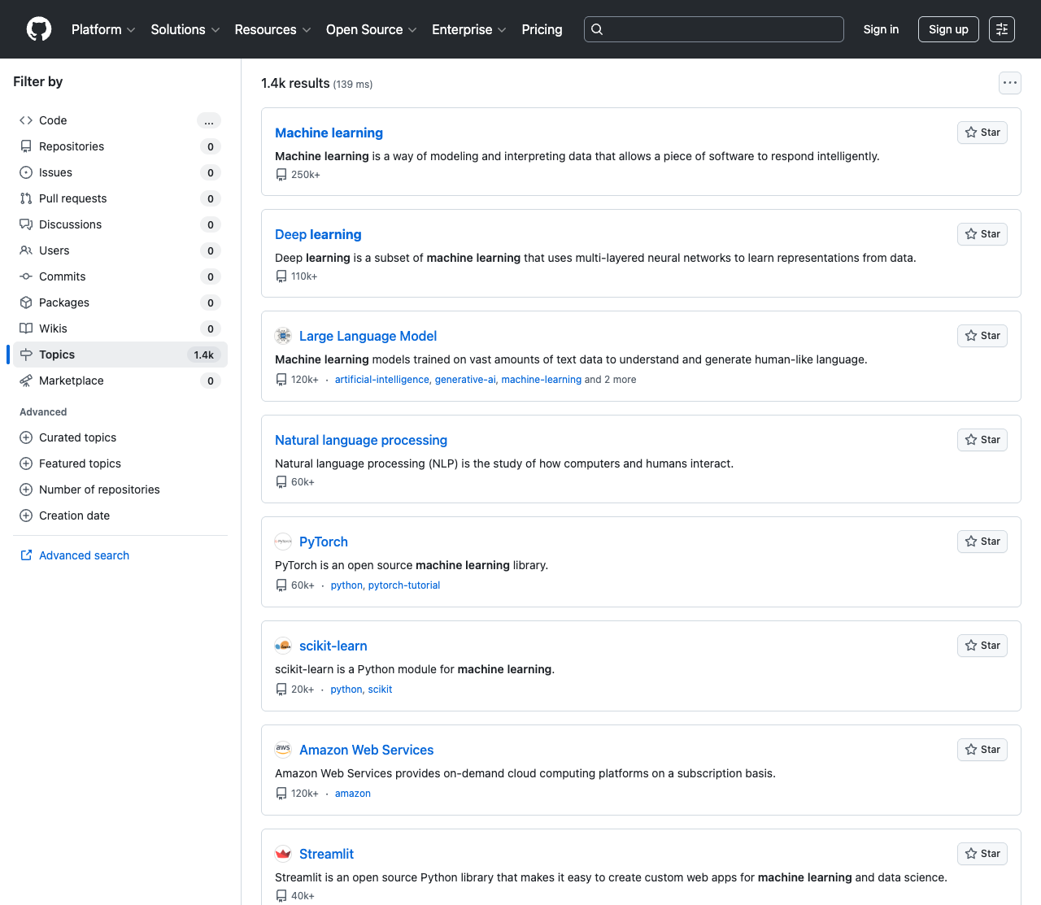Open the Deep learning topic title
Screen dimensions: 1041x905
(x=318, y=234)
